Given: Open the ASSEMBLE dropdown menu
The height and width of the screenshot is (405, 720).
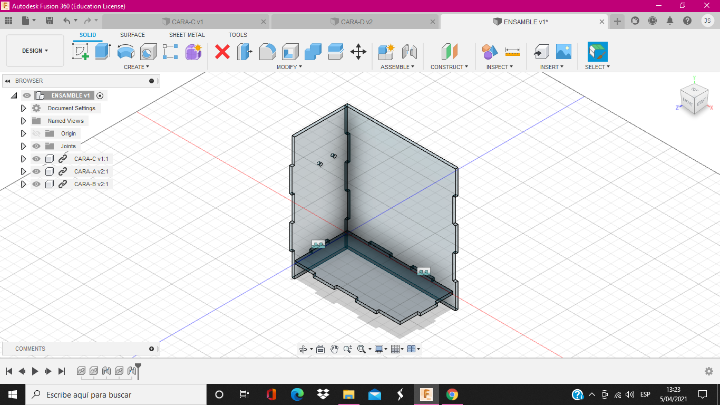Looking at the screenshot, I should (x=397, y=67).
